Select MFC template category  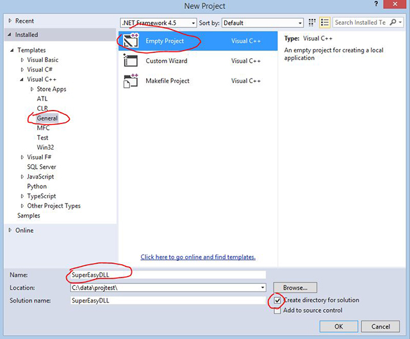pyautogui.click(x=43, y=128)
